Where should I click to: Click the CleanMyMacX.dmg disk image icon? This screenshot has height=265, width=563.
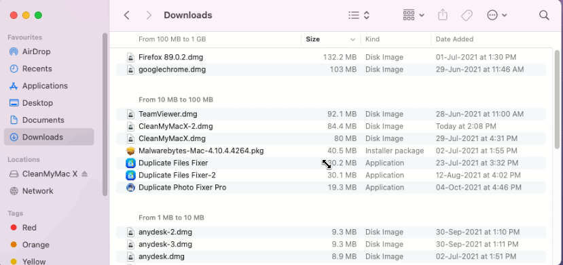pyautogui.click(x=130, y=138)
